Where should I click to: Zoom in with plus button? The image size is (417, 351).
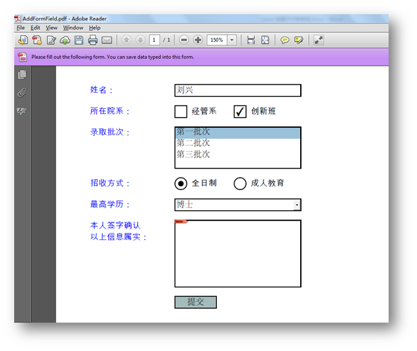198,40
